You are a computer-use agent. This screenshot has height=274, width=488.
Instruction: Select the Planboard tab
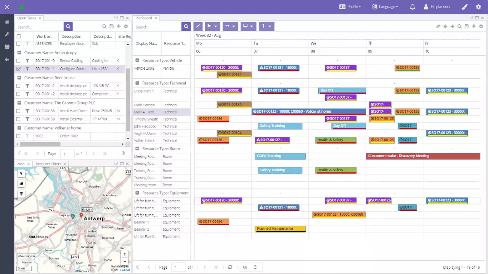coord(144,18)
